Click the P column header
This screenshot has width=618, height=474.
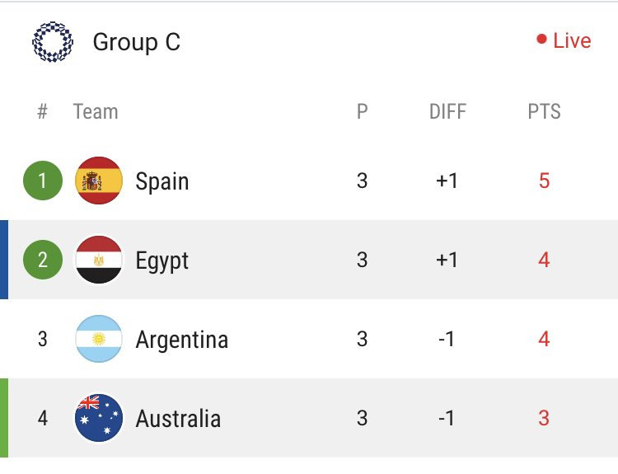tap(363, 111)
